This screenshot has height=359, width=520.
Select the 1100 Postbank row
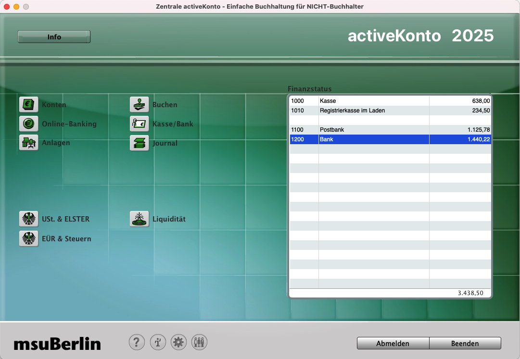[390, 130]
